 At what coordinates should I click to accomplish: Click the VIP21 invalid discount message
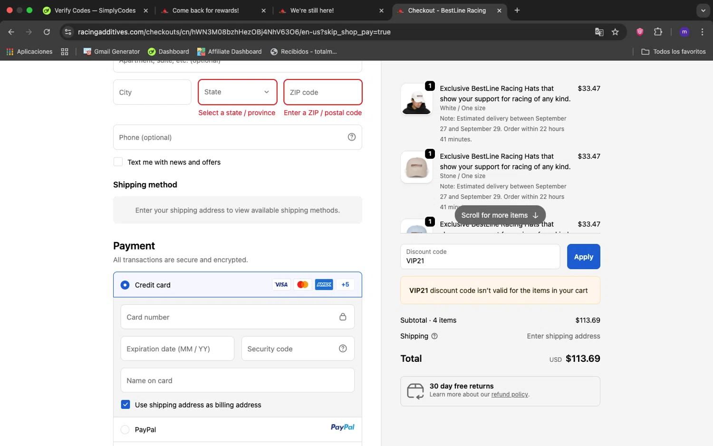[500, 291]
